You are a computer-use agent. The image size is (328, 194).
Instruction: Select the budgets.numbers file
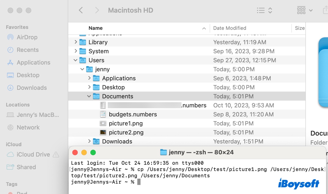click(x=133, y=114)
